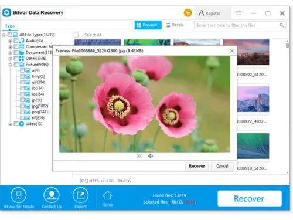Tick the Picture(9460) checkbox

16,65
